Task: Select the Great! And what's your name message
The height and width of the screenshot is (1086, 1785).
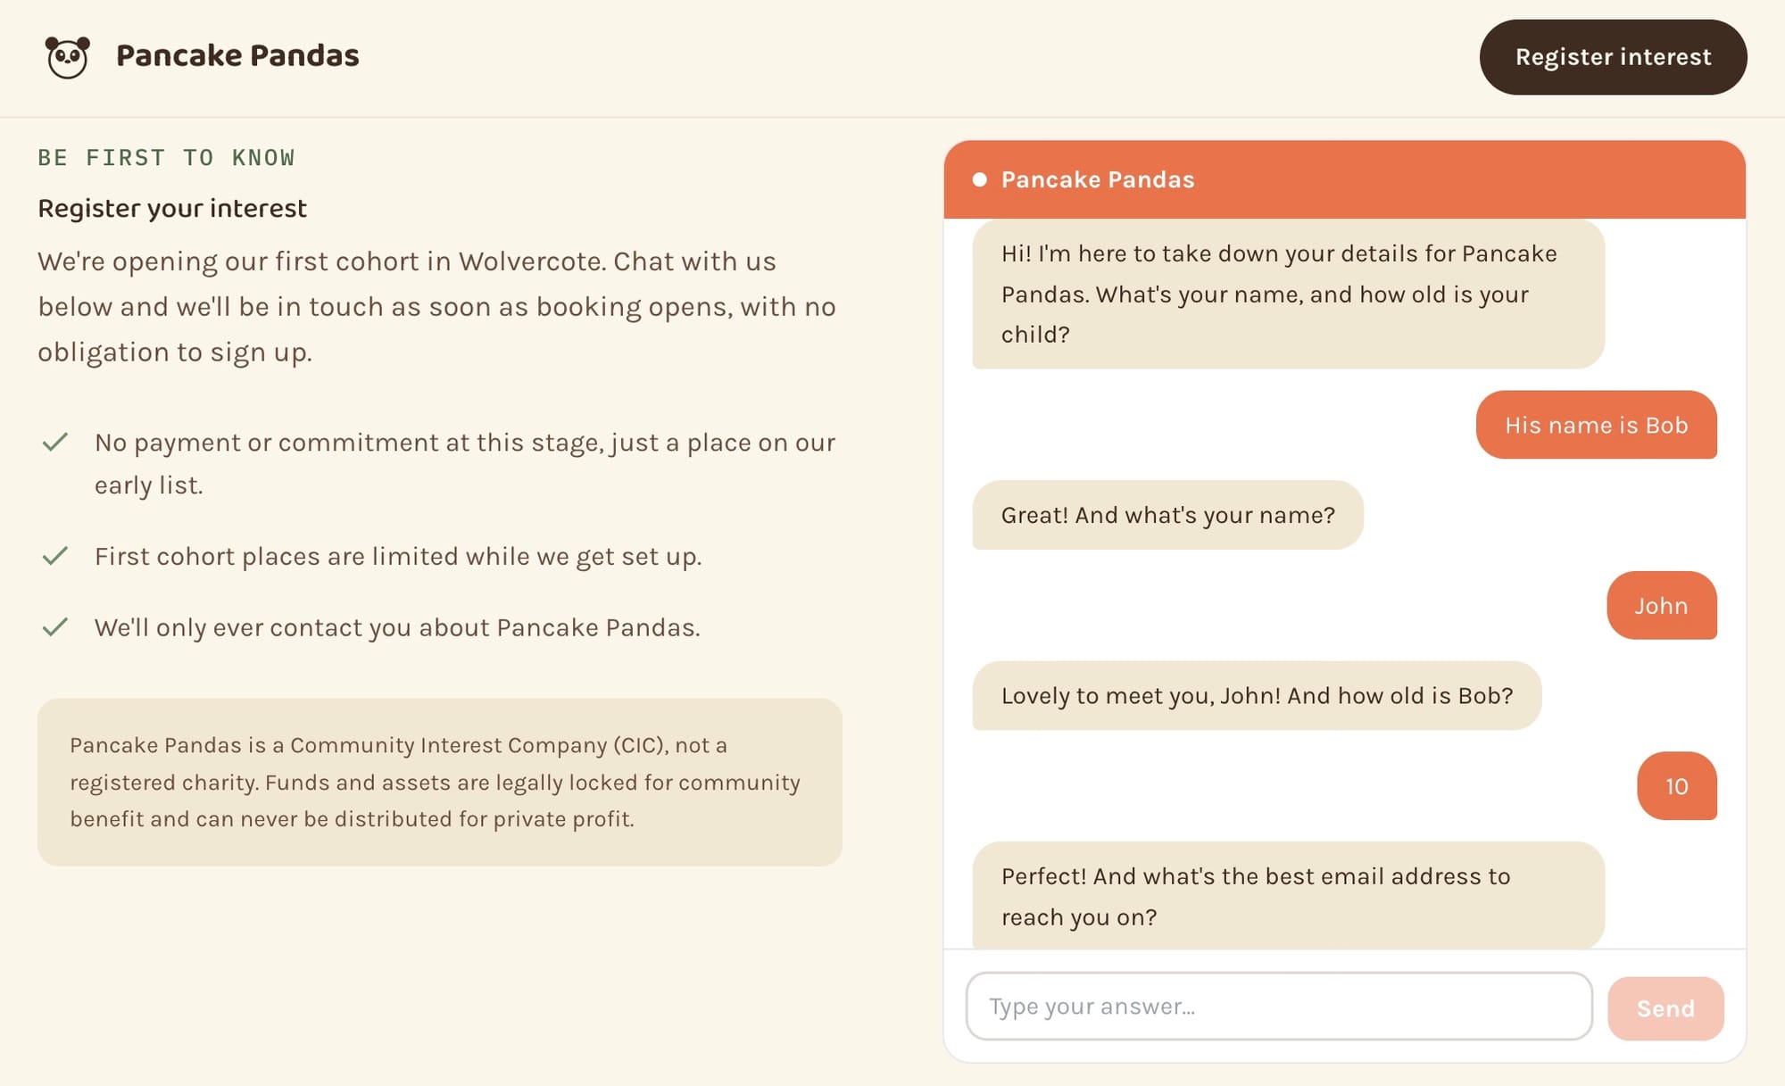Action: [1167, 515]
